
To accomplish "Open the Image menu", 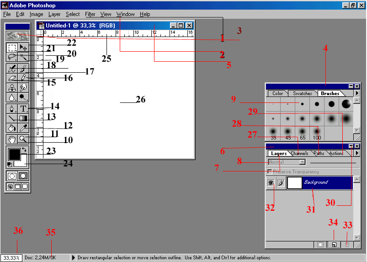I will pyautogui.click(x=36, y=14).
